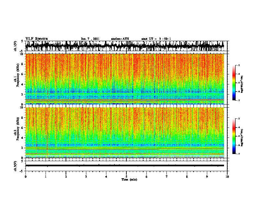This screenshot has width=256, height=198.
Task: Click the ch.1 color scale log(PSD) unit label
Action: coord(242,84)
